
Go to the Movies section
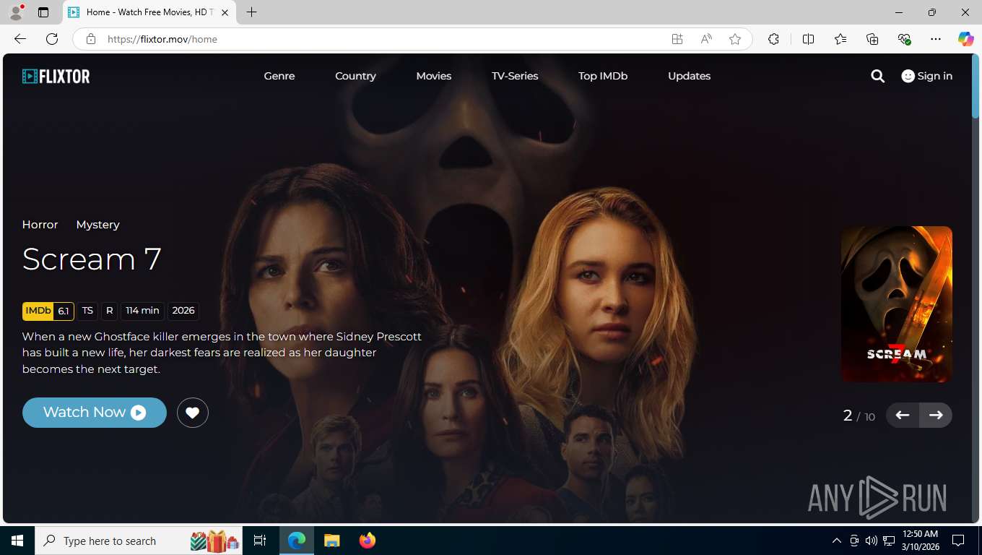[434, 76]
